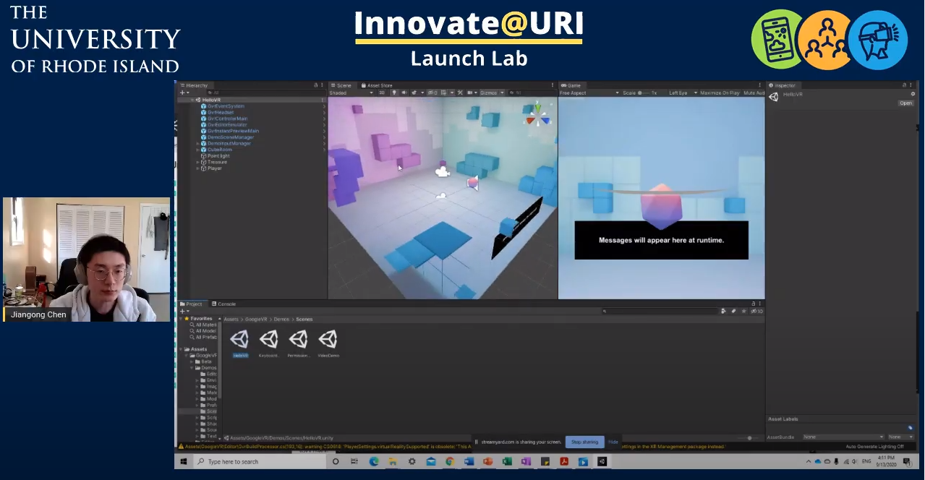925x480 pixels.
Task: Expand the DemoInputManager object in Hierarchy
Action: 197,143
